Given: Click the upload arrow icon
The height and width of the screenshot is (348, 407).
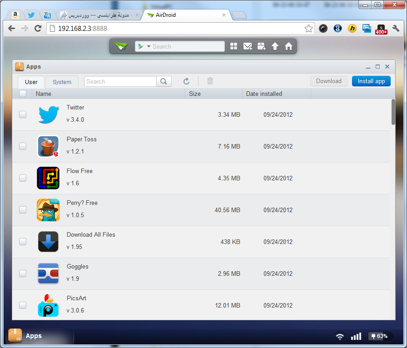Looking at the screenshot, I should (275, 46).
